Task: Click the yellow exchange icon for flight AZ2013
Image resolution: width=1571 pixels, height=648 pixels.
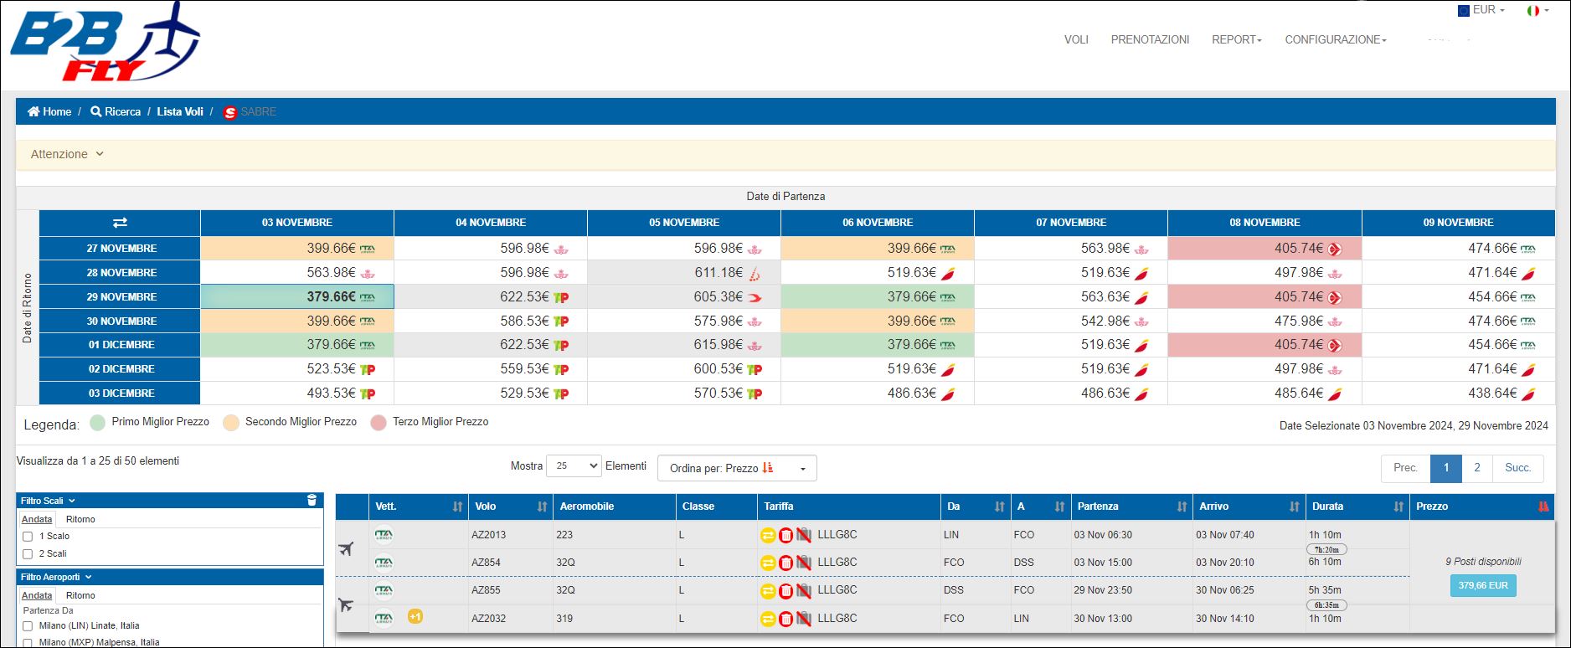Action: (x=767, y=535)
